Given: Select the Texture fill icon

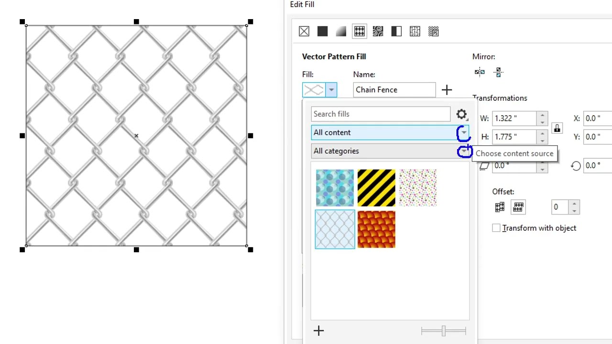Looking at the screenshot, I should pyautogui.click(x=415, y=32).
